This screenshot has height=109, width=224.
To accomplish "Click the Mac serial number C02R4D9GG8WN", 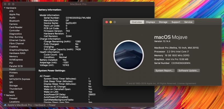I will pos(181,63).
